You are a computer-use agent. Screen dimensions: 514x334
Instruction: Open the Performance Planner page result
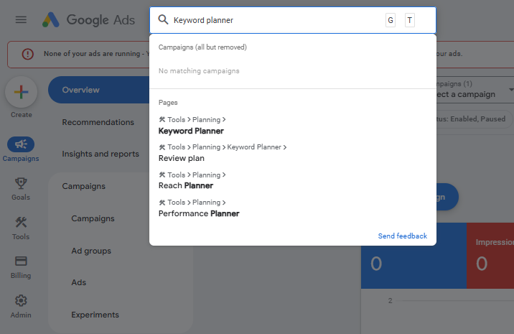[199, 213]
